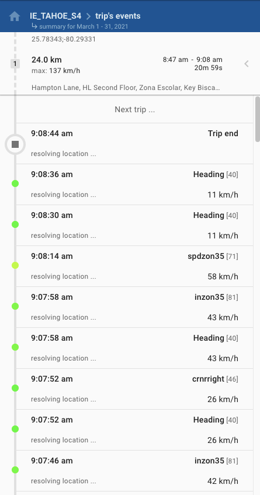Go to the home icon

[15, 16]
